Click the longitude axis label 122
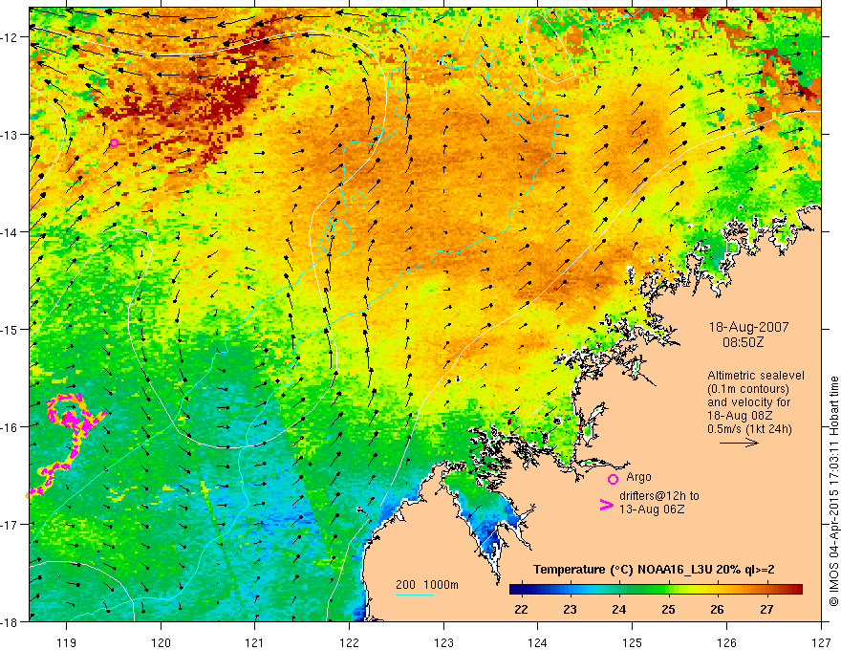This screenshot has width=841, height=650. click(x=349, y=642)
